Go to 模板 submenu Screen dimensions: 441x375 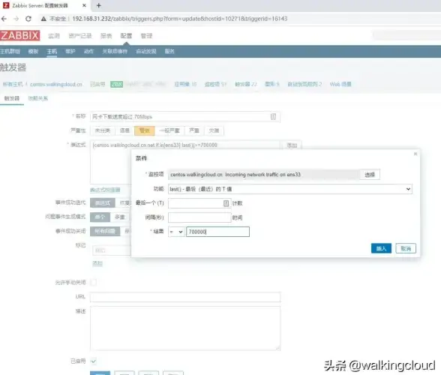tap(33, 52)
